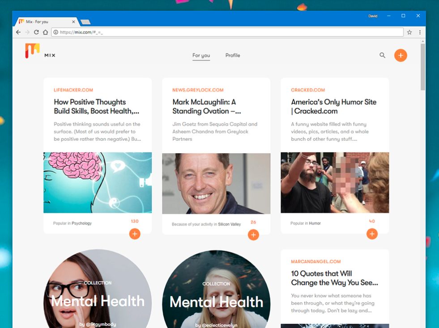Click the orange plus button in header

[401, 55]
